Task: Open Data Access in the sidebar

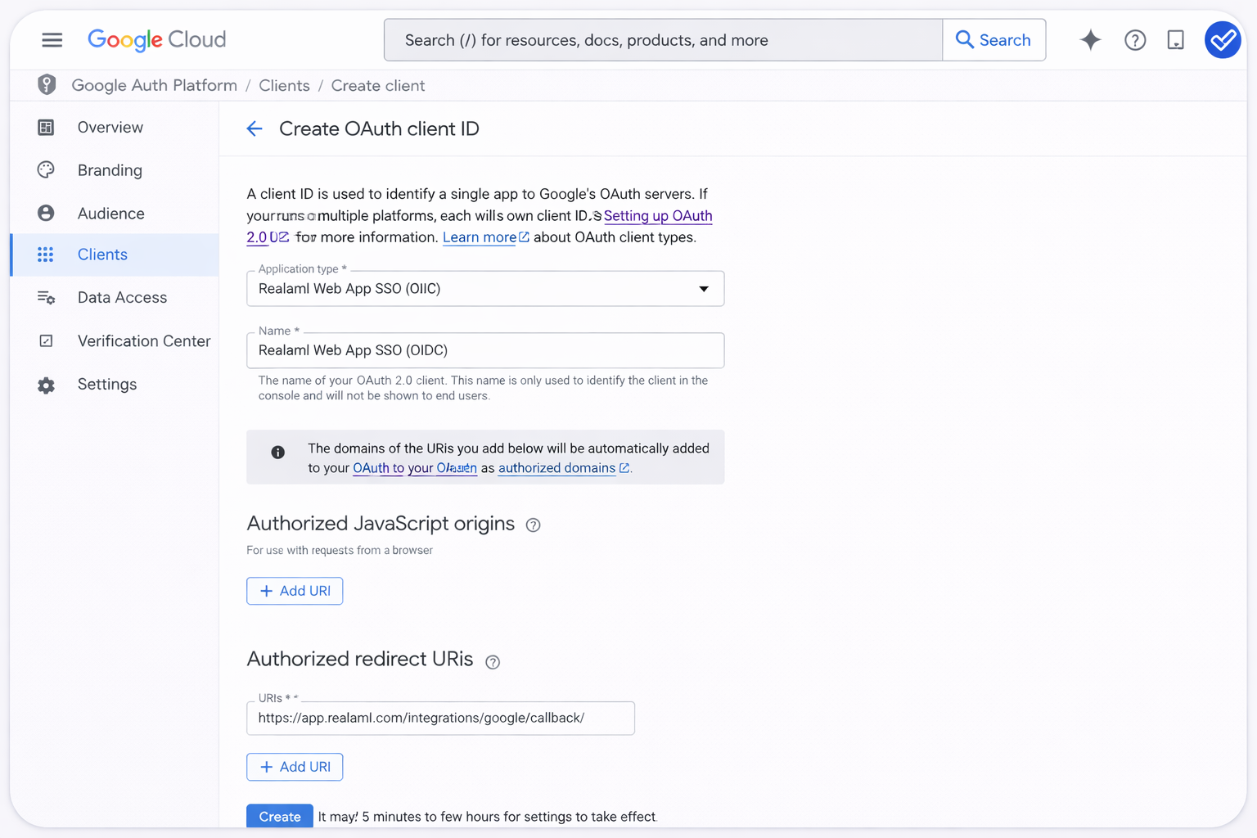Action: pyautogui.click(x=122, y=298)
